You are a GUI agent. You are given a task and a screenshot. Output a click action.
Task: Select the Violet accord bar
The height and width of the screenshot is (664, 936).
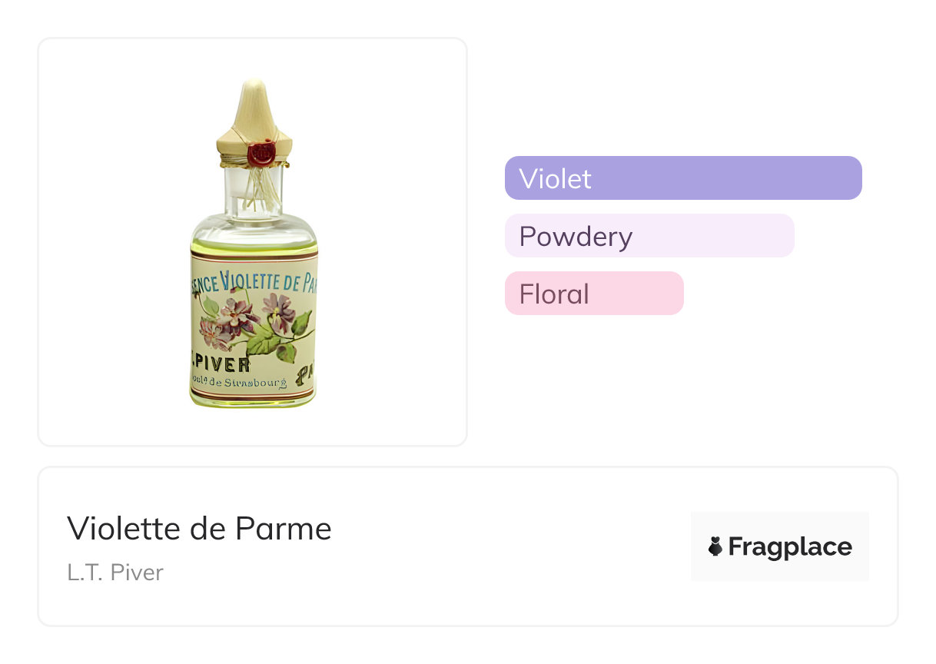point(683,178)
